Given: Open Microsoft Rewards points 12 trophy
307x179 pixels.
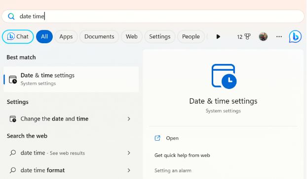Looking at the screenshot, I should point(244,37).
